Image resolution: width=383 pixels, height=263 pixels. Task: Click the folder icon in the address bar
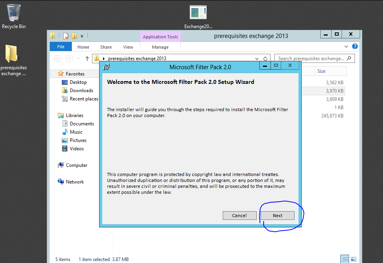[x=97, y=58]
